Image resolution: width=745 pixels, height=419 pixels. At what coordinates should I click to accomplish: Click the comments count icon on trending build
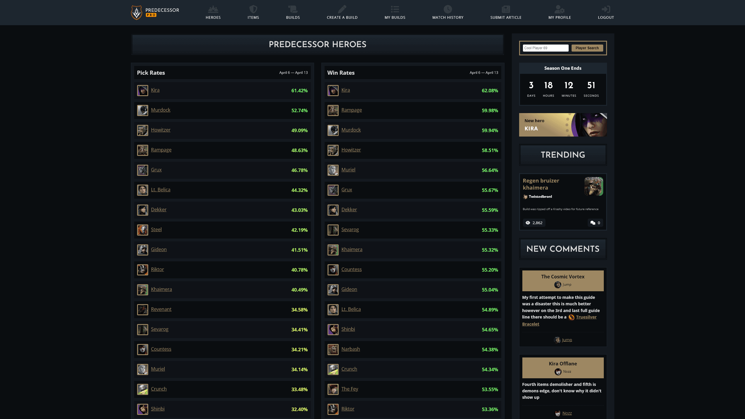click(593, 223)
